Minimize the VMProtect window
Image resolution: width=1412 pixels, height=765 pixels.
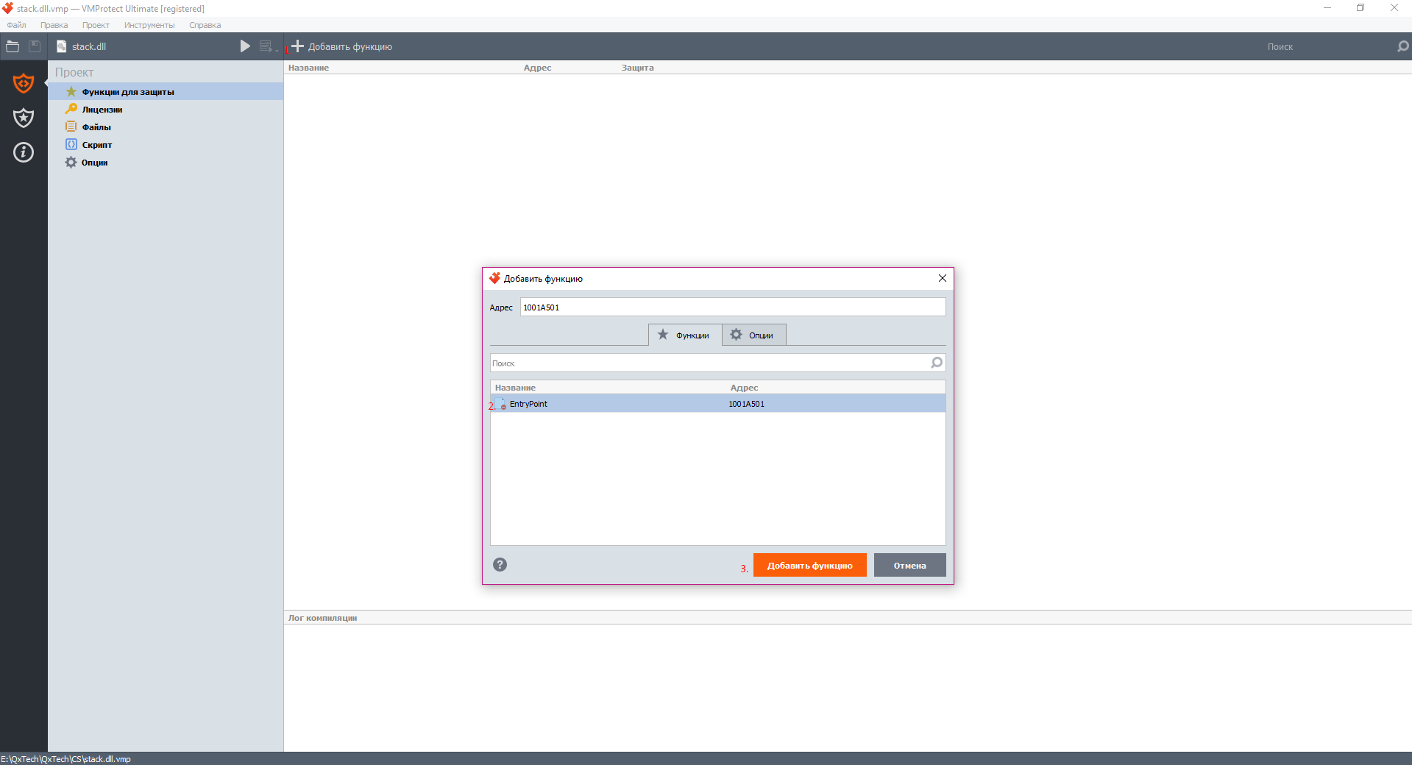click(1327, 8)
